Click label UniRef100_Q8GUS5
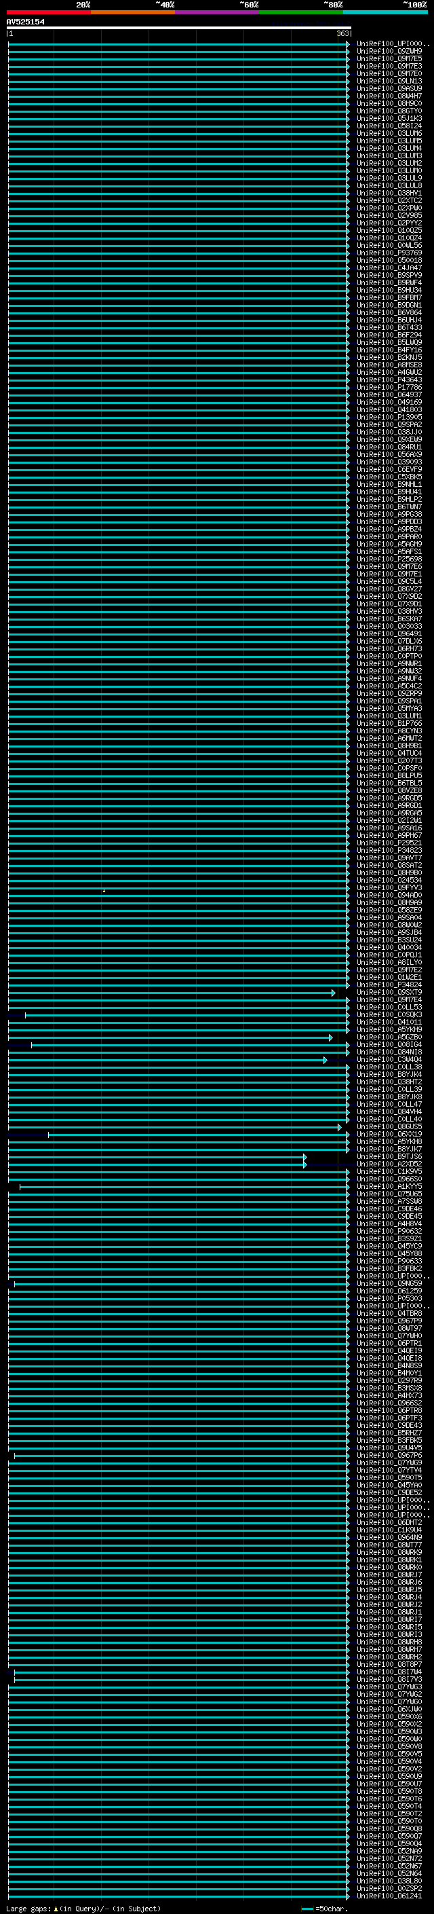 coord(389,1126)
